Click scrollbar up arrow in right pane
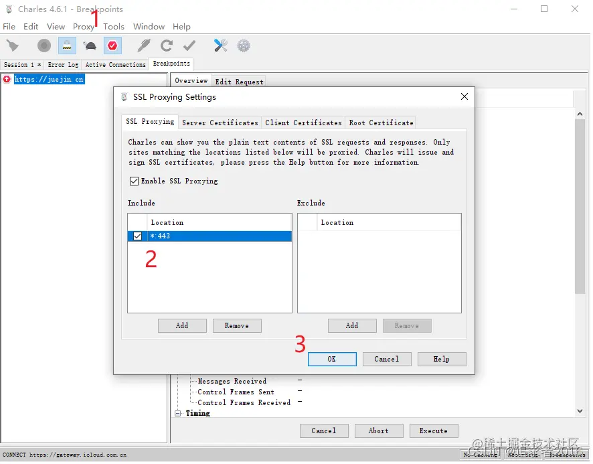 point(580,114)
